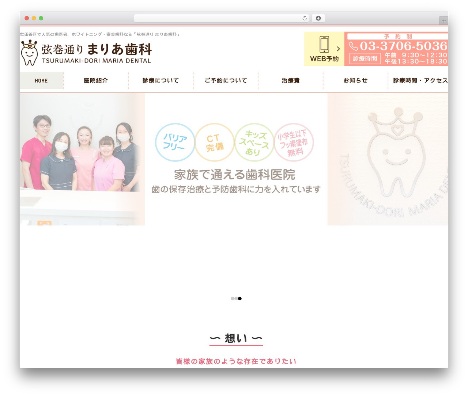This screenshot has height=396, width=468.
Task: Click the staff group photo slide
Action: tap(82, 159)
